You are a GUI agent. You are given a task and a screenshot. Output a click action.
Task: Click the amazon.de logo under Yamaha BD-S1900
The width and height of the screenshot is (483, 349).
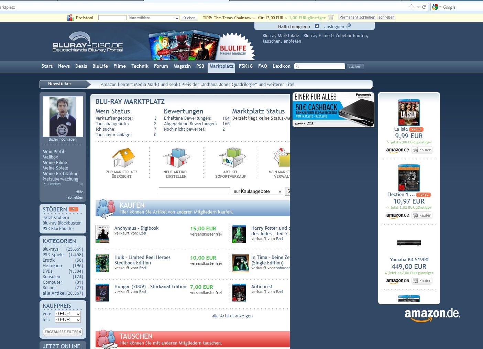pyautogui.click(x=397, y=281)
